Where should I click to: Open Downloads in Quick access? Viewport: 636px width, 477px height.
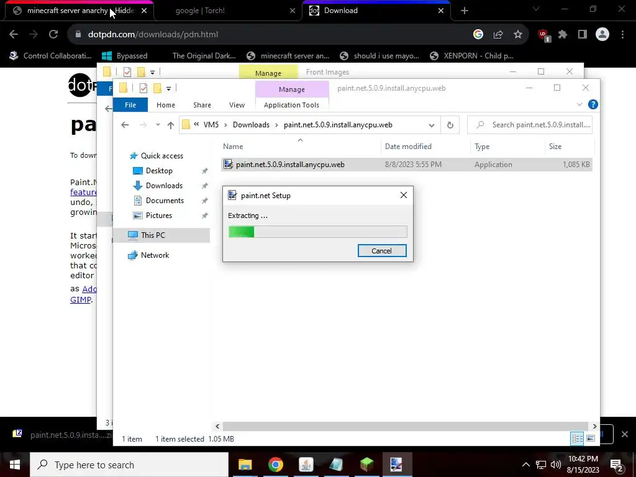[164, 185]
